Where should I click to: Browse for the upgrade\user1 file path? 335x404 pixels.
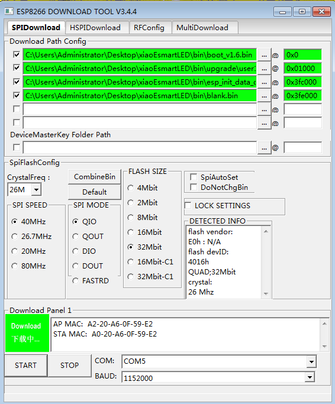pos(264,69)
